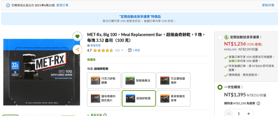This screenshot has height=116, width=278.
Task: Expand the 515 reviews dropdown chevron
Action: point(122,50)
